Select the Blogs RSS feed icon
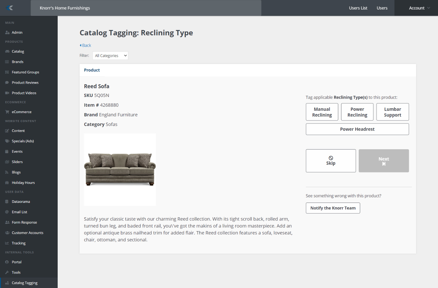The image size is (438, 288). 7,172
